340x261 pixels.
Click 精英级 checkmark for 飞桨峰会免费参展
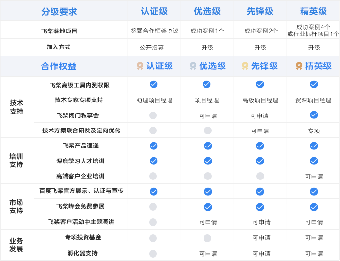click(x=314, y=207)
